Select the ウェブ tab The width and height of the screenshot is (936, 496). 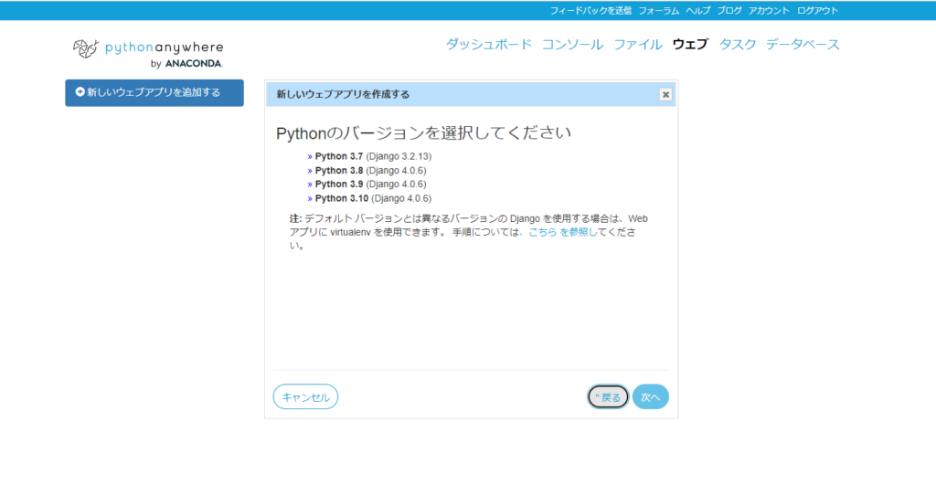(x=690, y=44)
